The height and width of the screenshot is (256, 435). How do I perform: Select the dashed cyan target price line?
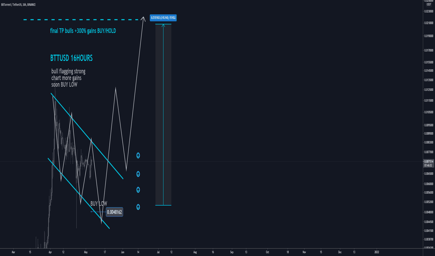81,20
